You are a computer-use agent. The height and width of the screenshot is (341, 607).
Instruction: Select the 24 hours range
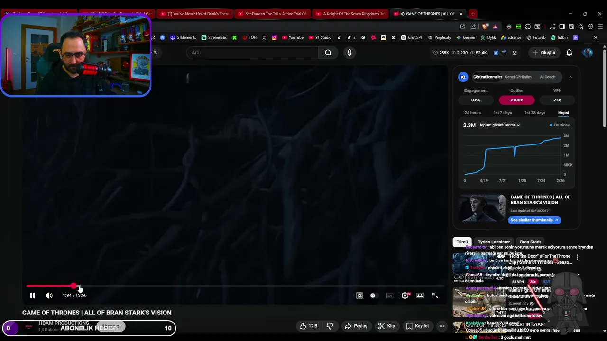coord(472,113)
